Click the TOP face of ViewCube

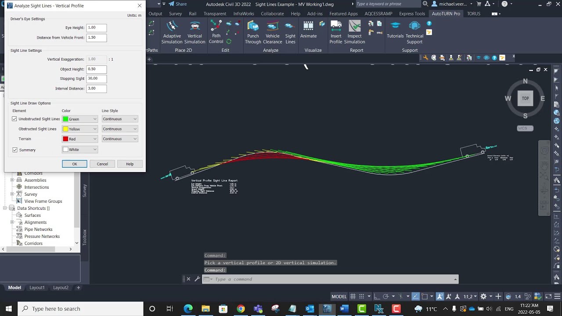[x=525, y=98]
